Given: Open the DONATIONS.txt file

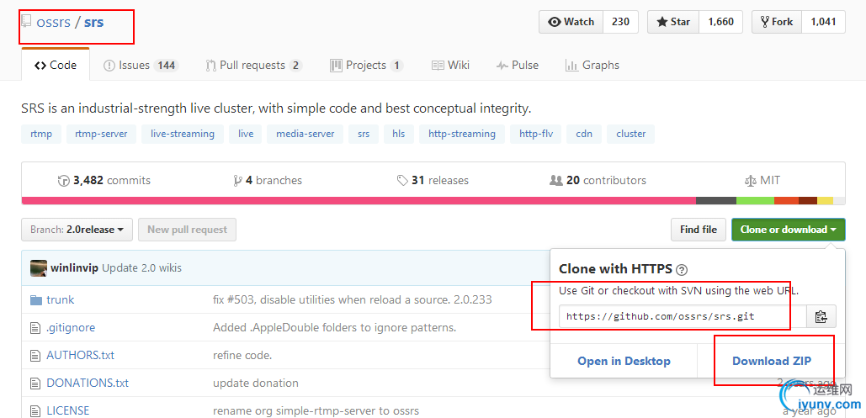Looking at the screenshot, I should point(88,383).
